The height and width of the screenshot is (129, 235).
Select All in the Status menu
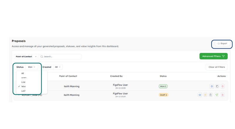pyautogui.click(x=23, y=73)
